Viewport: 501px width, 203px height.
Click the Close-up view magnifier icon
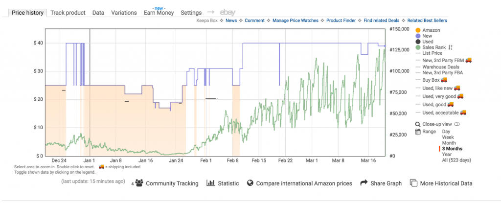(x=417, y=124)
